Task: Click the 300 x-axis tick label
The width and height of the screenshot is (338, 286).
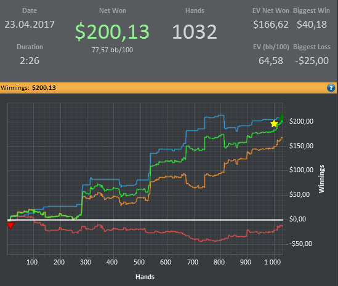Action: coord(86,262)
